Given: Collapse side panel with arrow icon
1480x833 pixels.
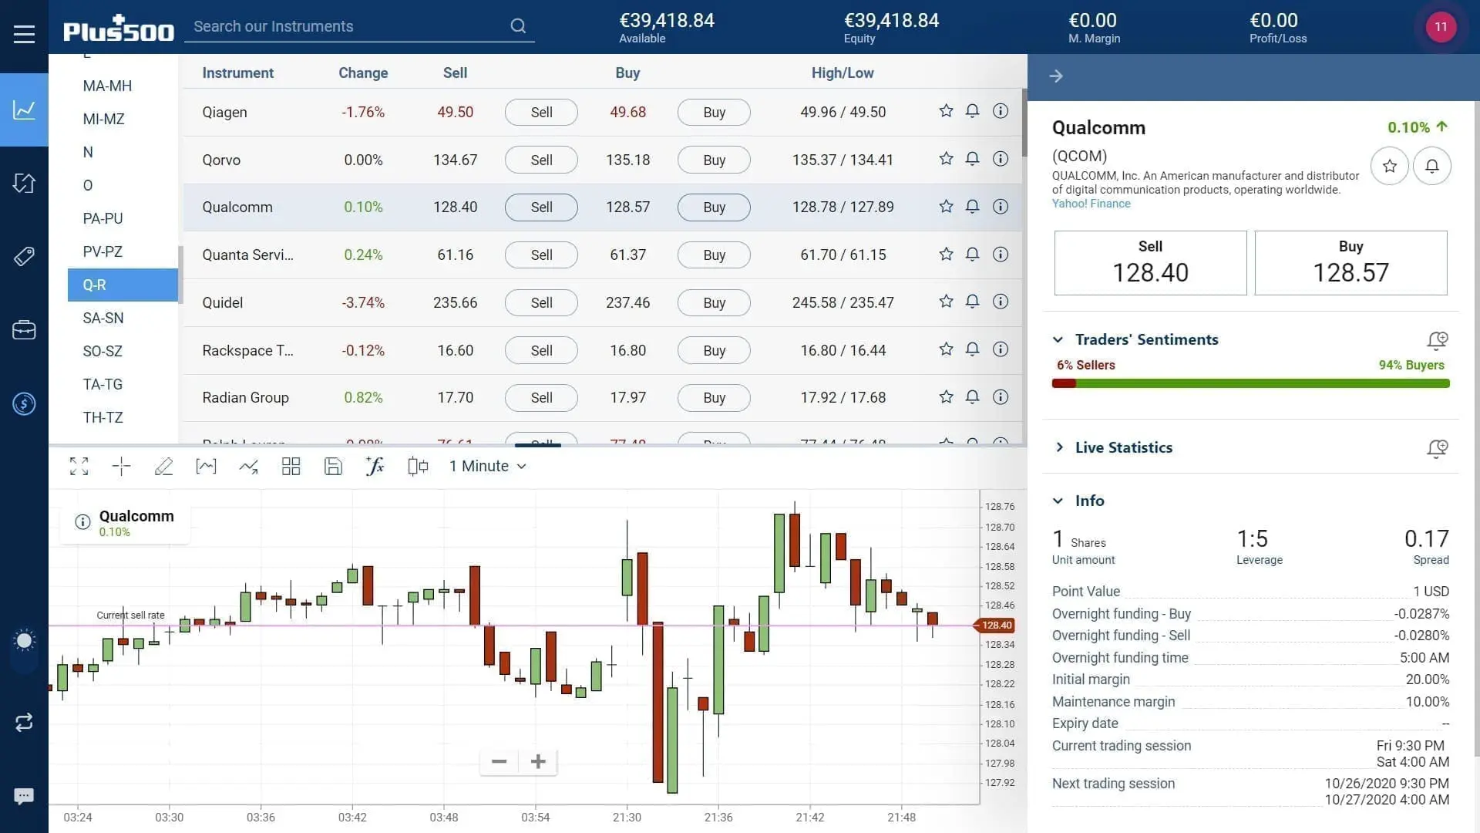Looking at the screenshot, I should pyautogui.click(x=1056, y=76).
